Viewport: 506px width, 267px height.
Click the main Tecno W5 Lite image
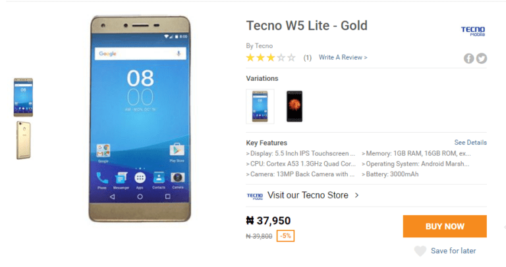[140, 118]
